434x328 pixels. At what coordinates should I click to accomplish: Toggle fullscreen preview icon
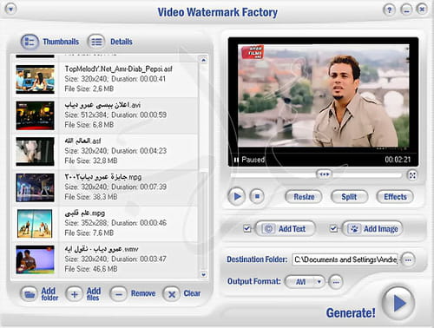point(412,175)
